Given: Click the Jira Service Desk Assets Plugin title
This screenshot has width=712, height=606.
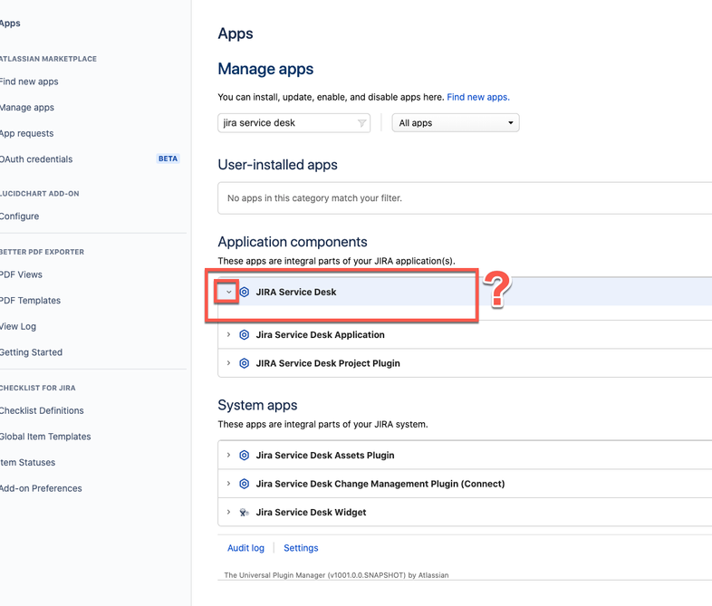Looking at the screenshot, I should coord(325,456).
